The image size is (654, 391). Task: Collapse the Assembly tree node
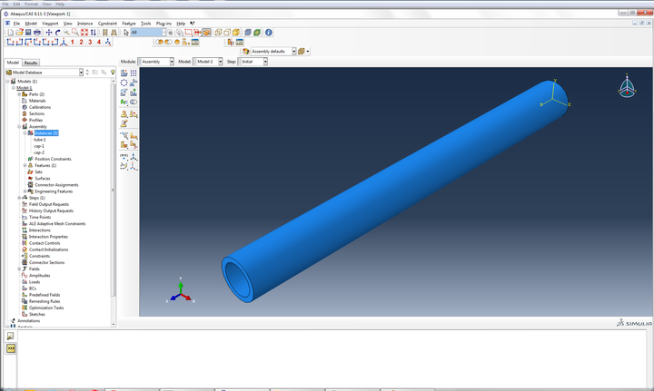tap(19, 127)
